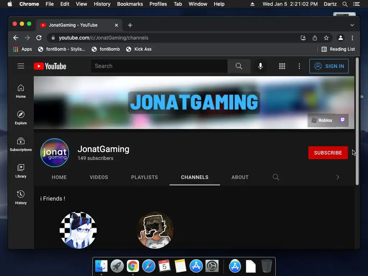
Task: Open Chrome profile avatar icon
Action: (x=341, y=38)
